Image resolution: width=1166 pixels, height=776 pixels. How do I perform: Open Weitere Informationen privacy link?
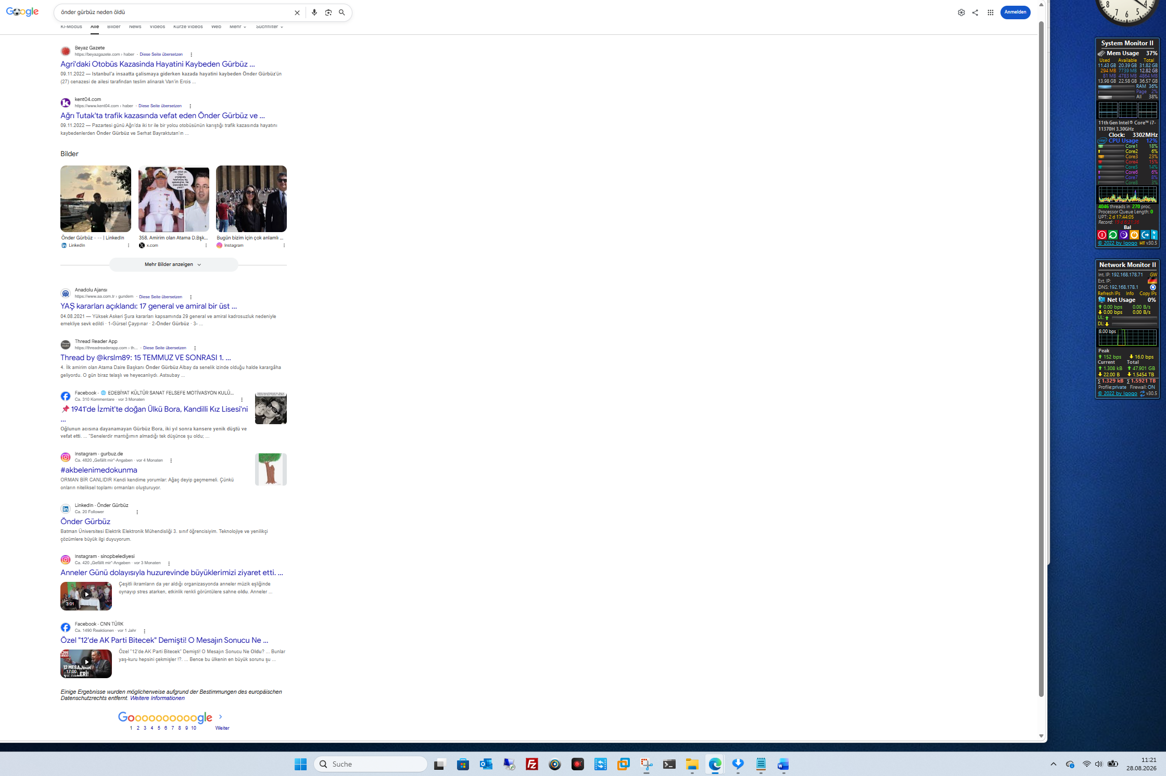click(157, 698)
